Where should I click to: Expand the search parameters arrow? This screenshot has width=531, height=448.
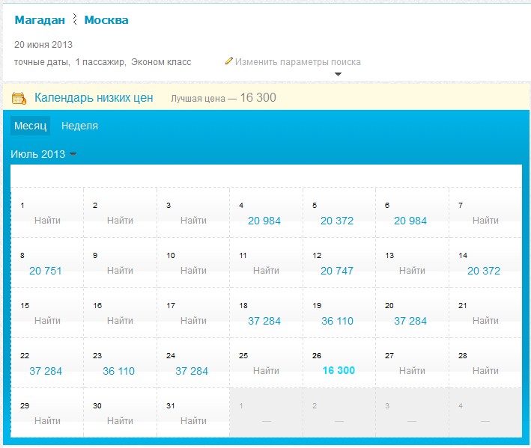click(x=338, y=74)
